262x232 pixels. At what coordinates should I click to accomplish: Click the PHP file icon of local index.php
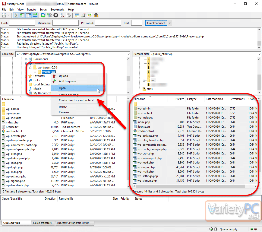[x=3, y=122]
